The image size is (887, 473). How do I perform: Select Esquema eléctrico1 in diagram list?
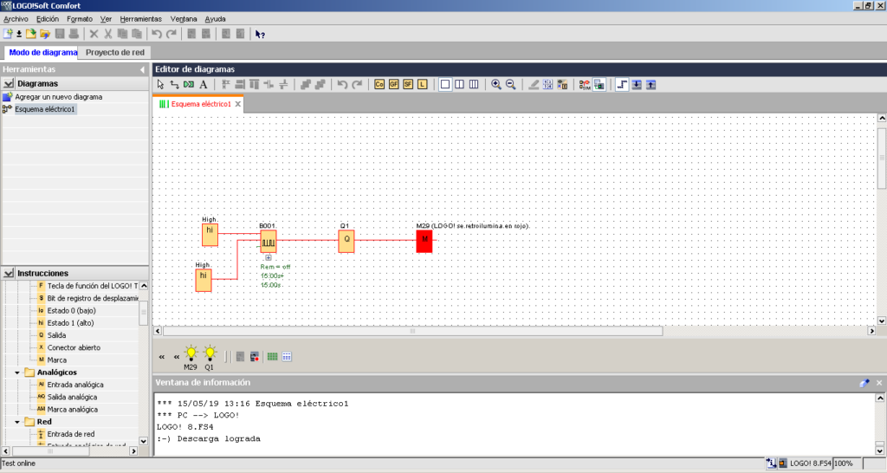(45, 109)
